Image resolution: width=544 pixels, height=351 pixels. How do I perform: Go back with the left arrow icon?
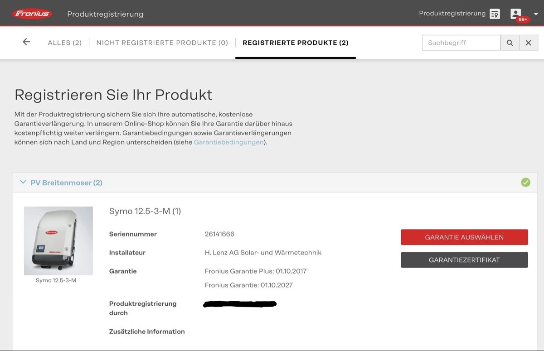tap(26, 42)
